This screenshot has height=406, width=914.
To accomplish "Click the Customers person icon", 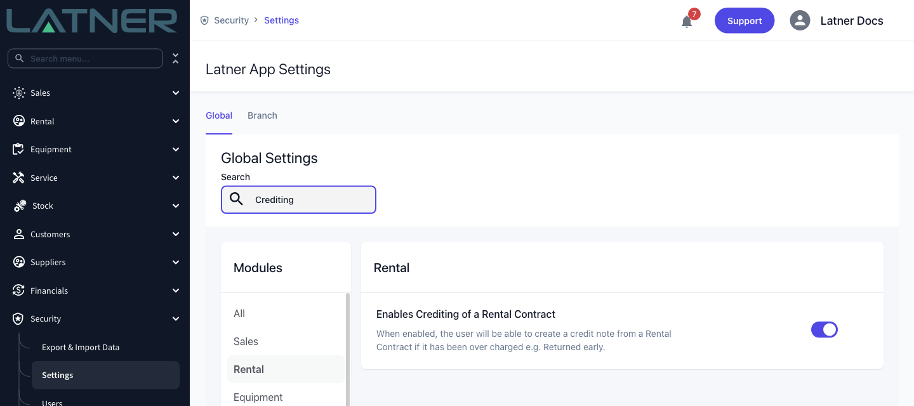I will pyautogui.click(x=19, y=234).
